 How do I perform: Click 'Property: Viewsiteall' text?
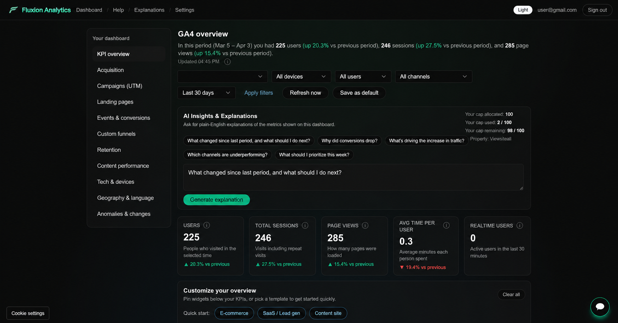pos(490,139)
